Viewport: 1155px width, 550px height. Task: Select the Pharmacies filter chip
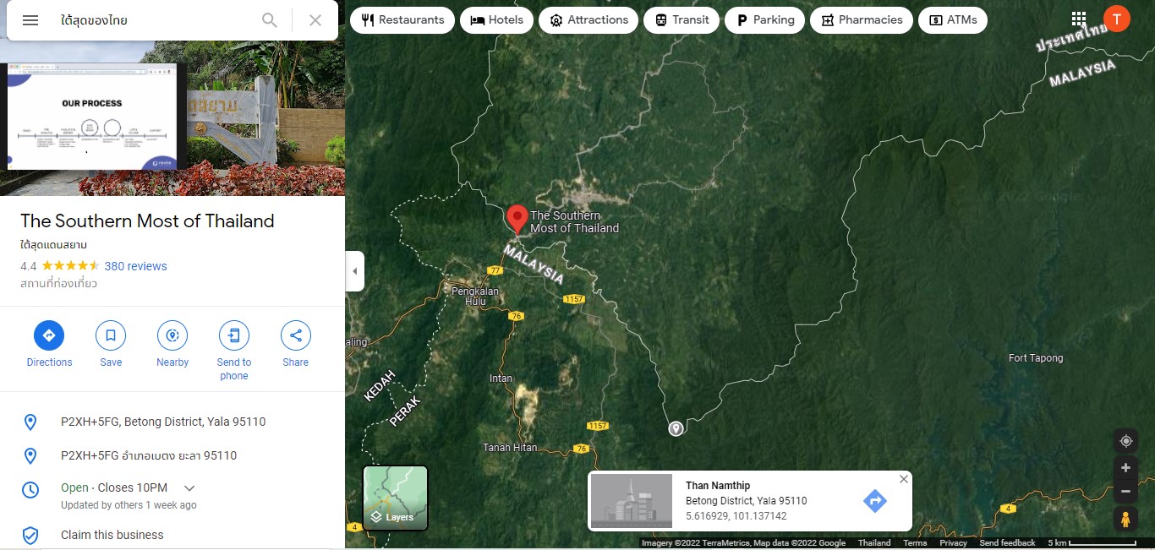pos(862,19)
